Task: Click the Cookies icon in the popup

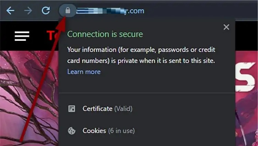Action: coord(72,131)
